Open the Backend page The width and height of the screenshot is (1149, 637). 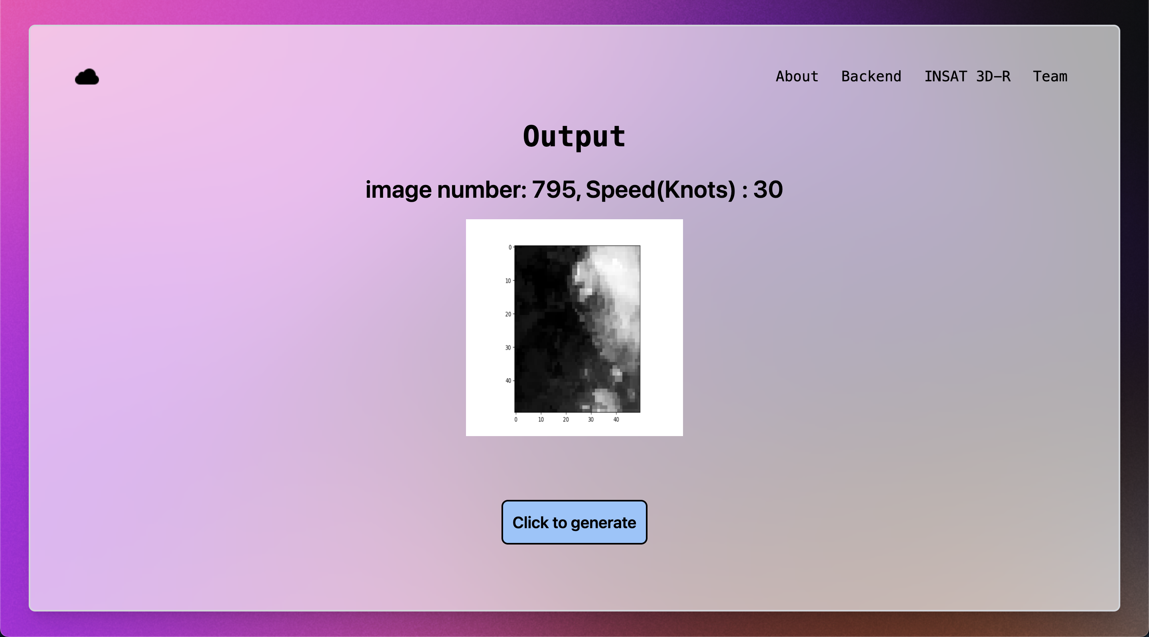coord(872,76)
